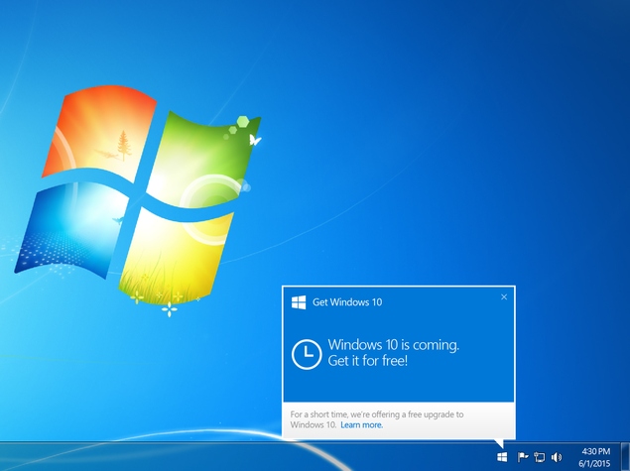Click the 'free upgrade' description text

[x=377, y=419]
